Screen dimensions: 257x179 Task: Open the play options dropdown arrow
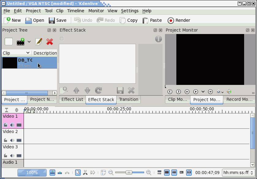click(x=203, y=92)
